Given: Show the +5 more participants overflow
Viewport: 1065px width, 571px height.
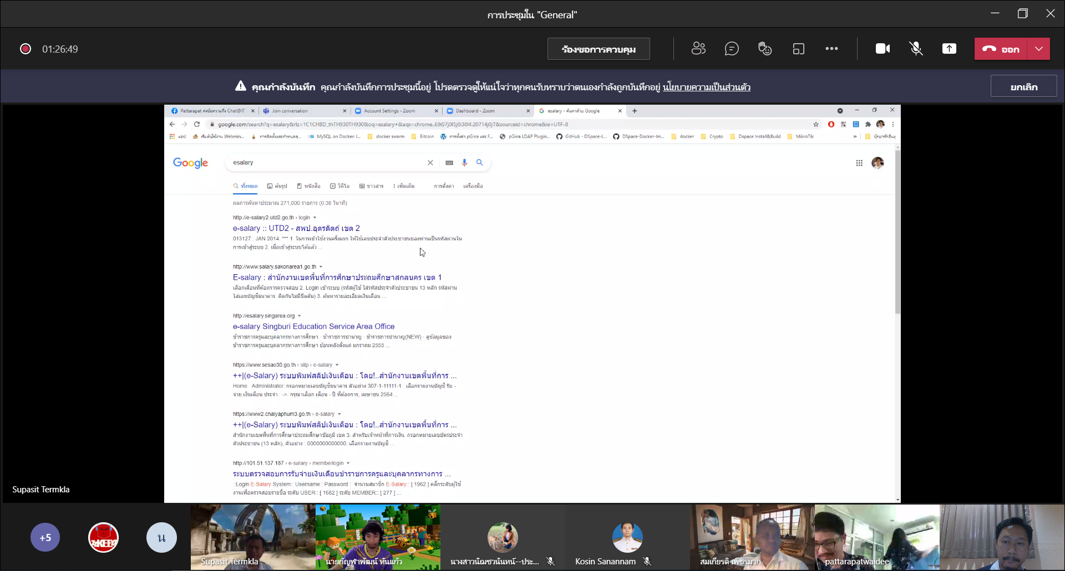Looking at the screenshot, I should tap(45, 537).
